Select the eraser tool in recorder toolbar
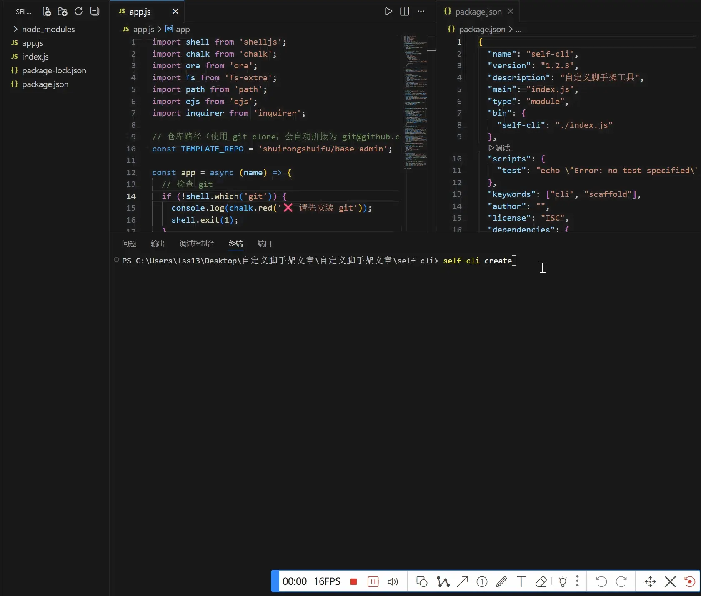The image size is (701, 596). pos(541,581)
